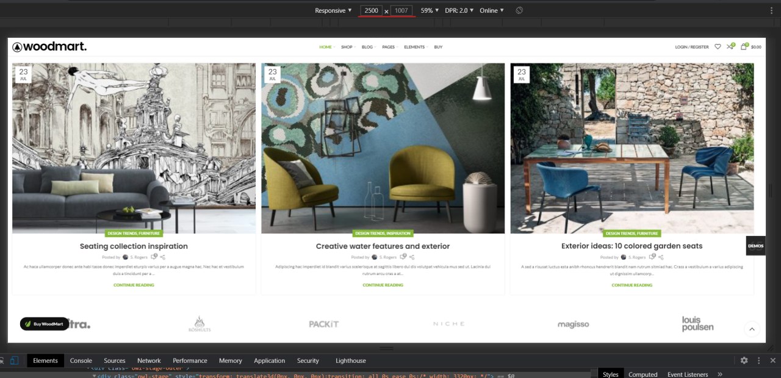Click the NICHE brand logo
This screenshot has height=378, width=781.
point(448,324)
